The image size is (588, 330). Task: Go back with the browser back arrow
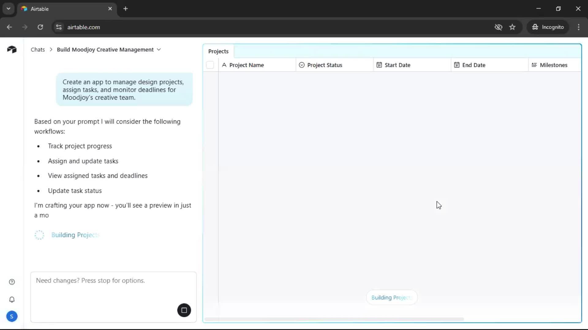[x=9, y=27]
